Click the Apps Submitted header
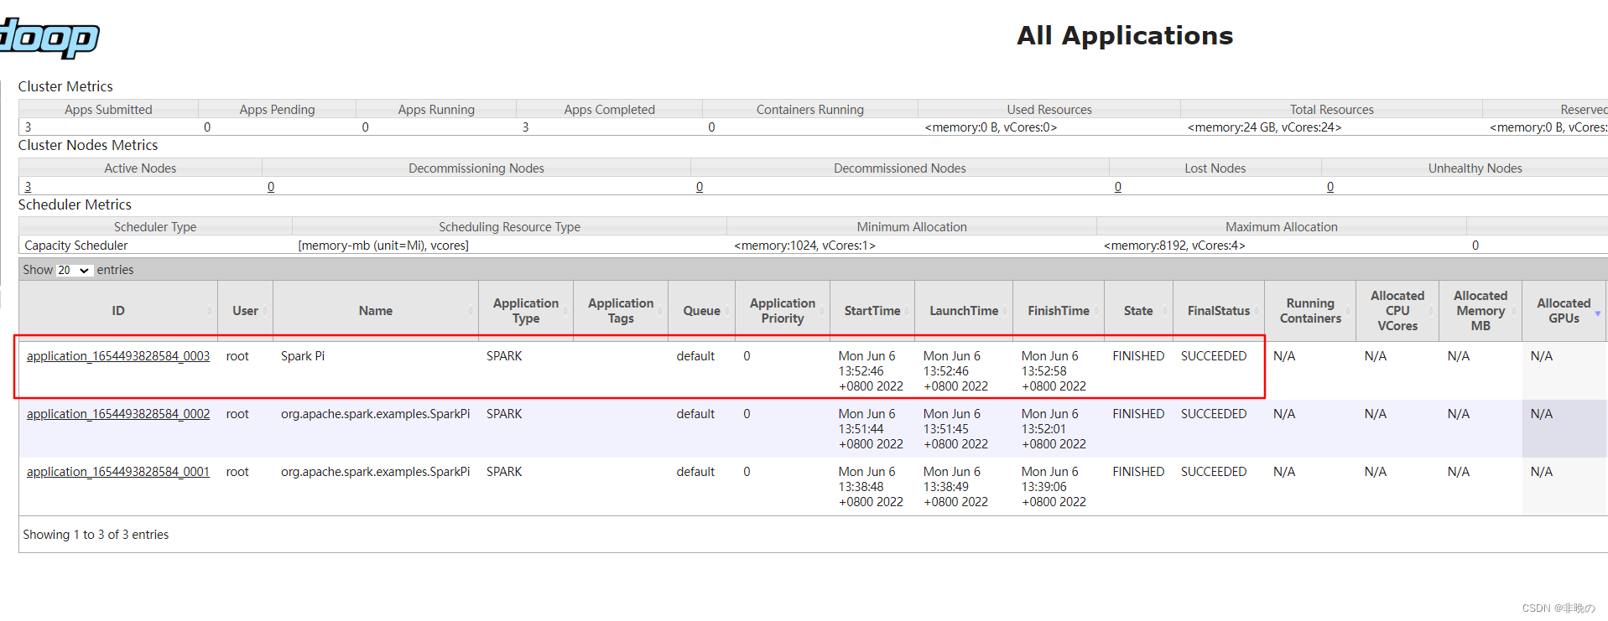Screen dimensions: 1608x621 coord(108,110)
